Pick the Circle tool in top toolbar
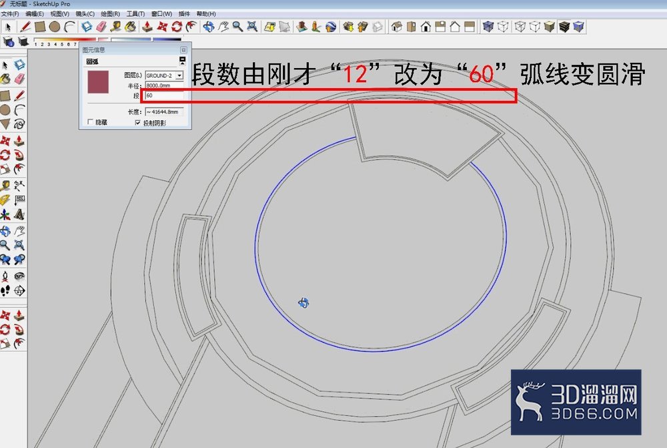667x448 pixels. [55, 27]
